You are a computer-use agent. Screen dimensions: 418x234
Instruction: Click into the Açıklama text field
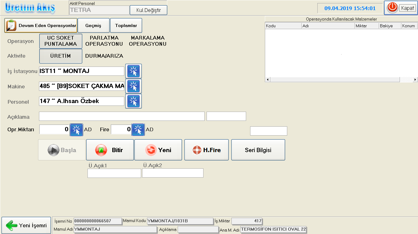pyautogui.click(x=122, y=117)
